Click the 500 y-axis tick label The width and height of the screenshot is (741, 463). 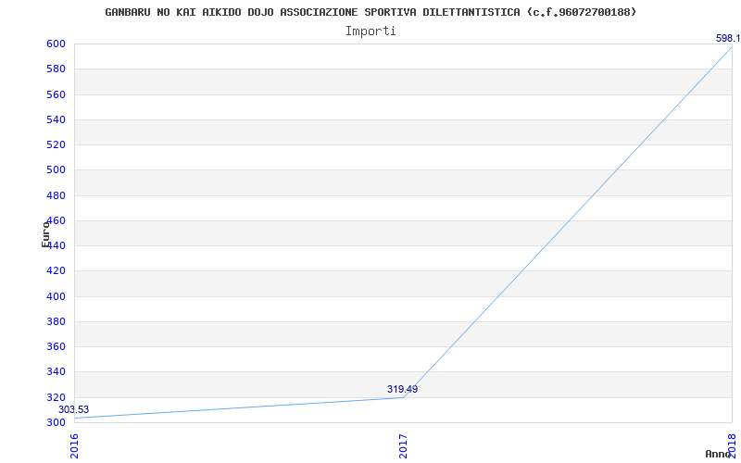56,170
